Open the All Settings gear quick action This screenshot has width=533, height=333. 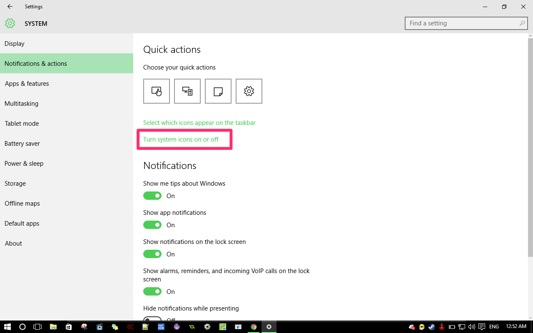(249, 91)
